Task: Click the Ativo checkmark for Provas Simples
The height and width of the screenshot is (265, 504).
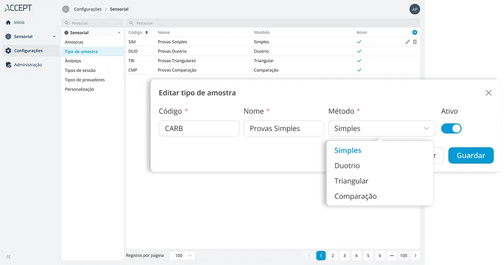Action: (x=359, y=42)
